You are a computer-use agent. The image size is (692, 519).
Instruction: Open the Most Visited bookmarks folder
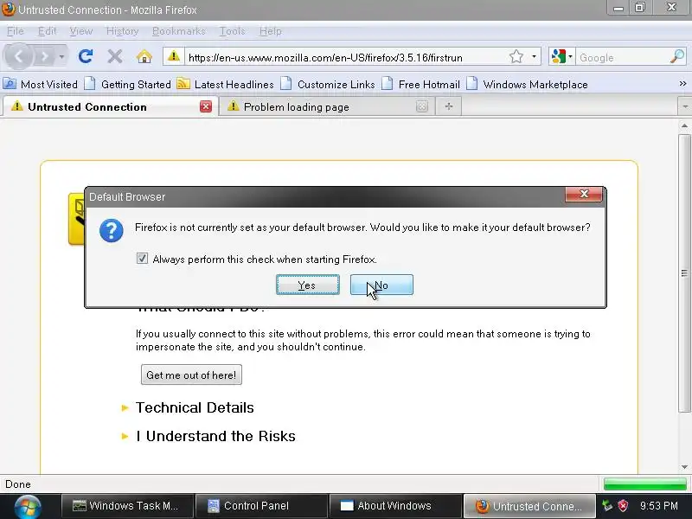click(41, 84)
